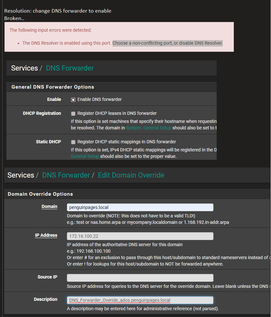
Task: Select the Domain field label
Action: click(x=49, y=207)
